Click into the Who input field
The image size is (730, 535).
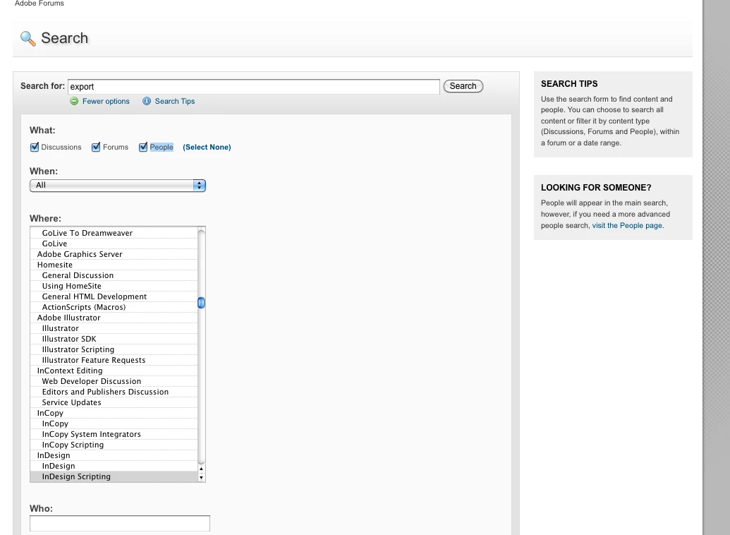[x=120, y=523]
